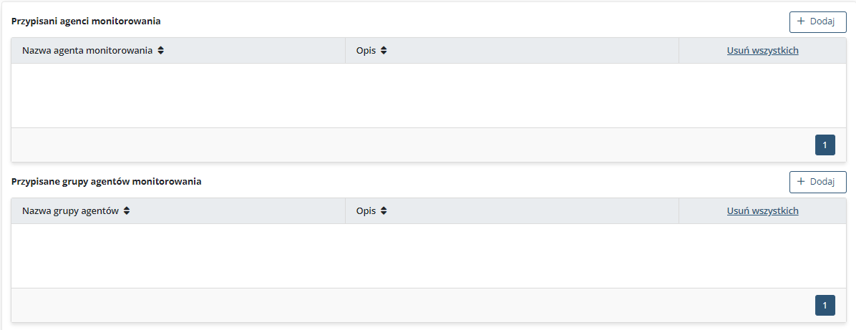The height and width of the screenshot is (330, 856).
Task: Click plus icon in agent groups Dodaj button
Action: pos(801,182)
